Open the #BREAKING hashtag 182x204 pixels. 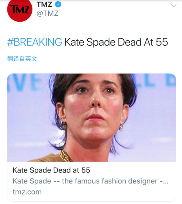click(35, 42)
